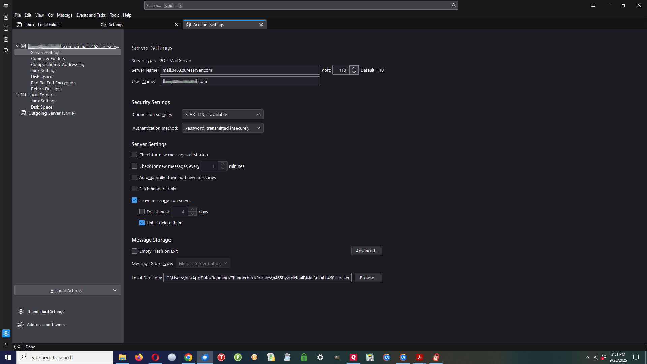The width and height of the screenshot is (647, 364).
Task: Click the Browse... button
Action: click(x=368, y=278)
